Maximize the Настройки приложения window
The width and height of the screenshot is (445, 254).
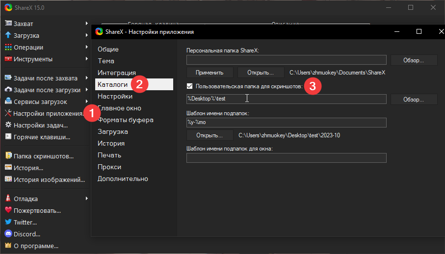[x=419, y=31]
